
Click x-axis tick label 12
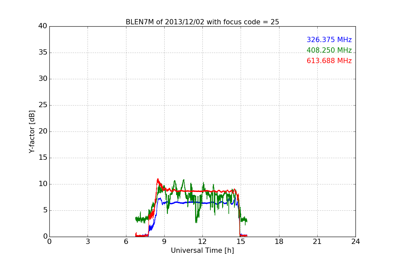[202, 241]
